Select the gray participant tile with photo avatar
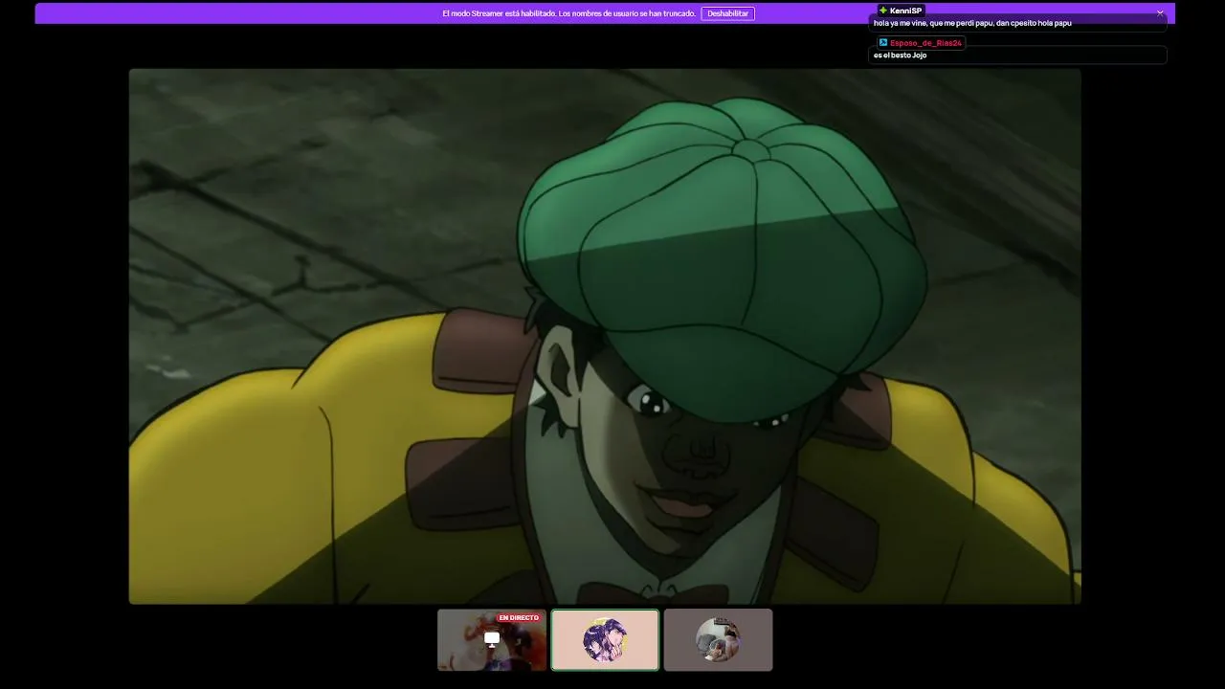This screenshot has width=1225, height=689. pyautogui.click(x=718, y=640)
